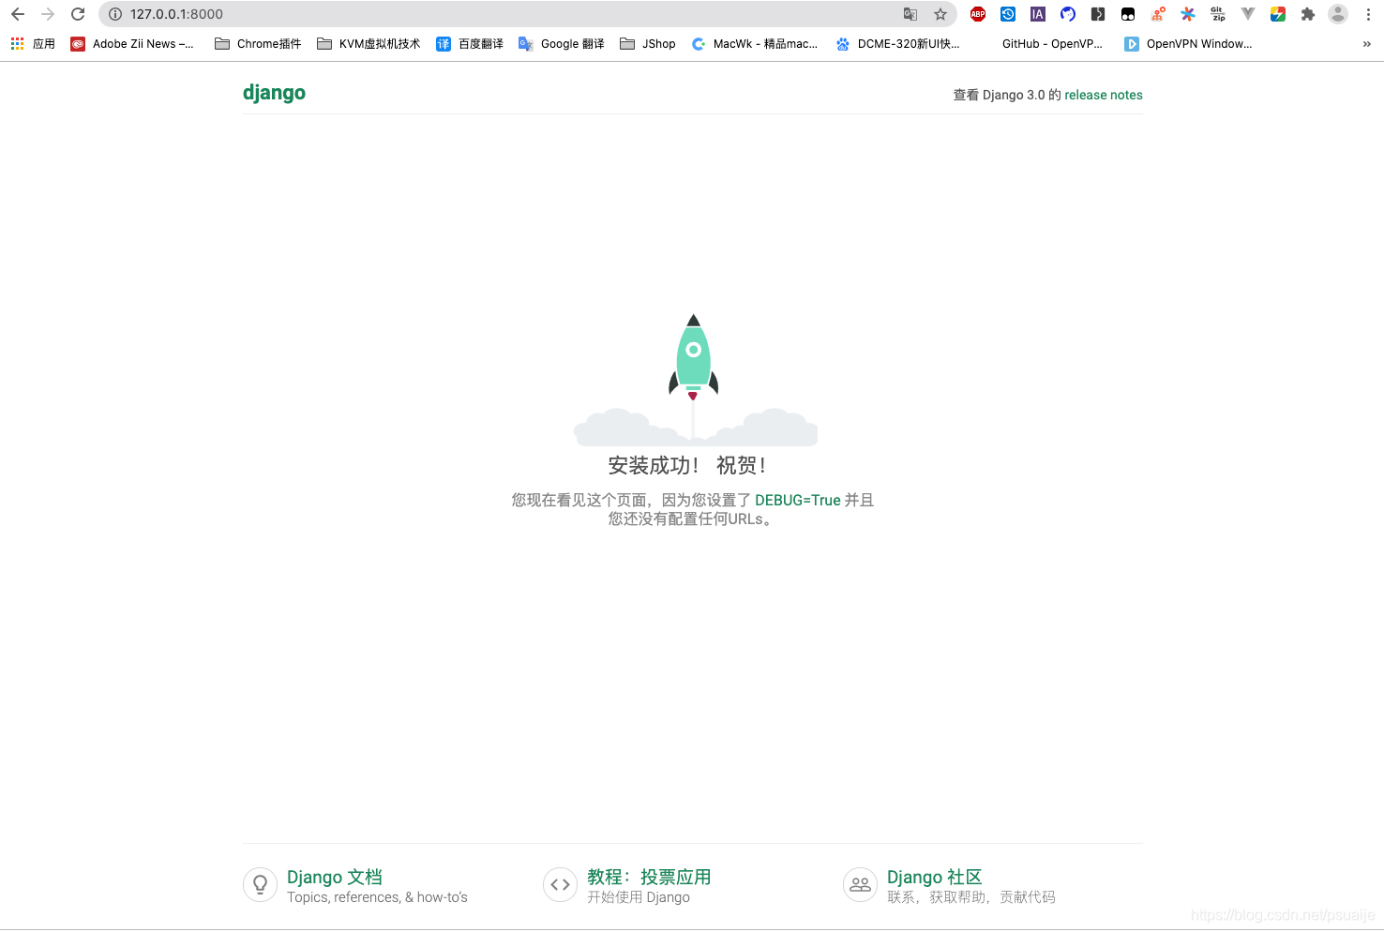Image resolution: width=1384 pixels, height=932 pixels.
Task: Open the Chrome profile avatar
Action: coord(1338,14)
